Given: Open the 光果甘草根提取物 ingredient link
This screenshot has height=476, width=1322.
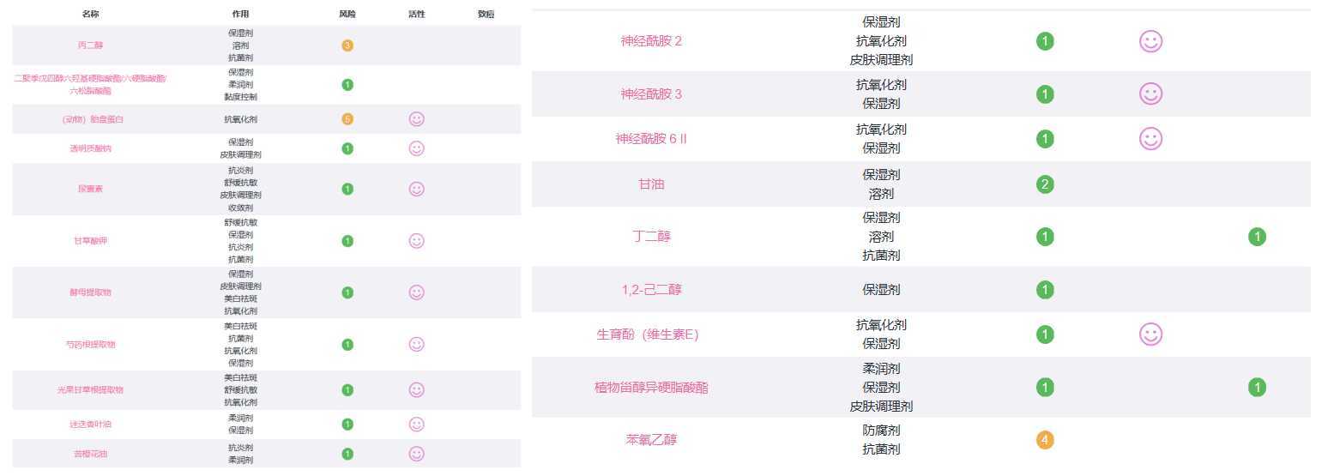Looking at the screenshot, I should click(x=90, y=390).
